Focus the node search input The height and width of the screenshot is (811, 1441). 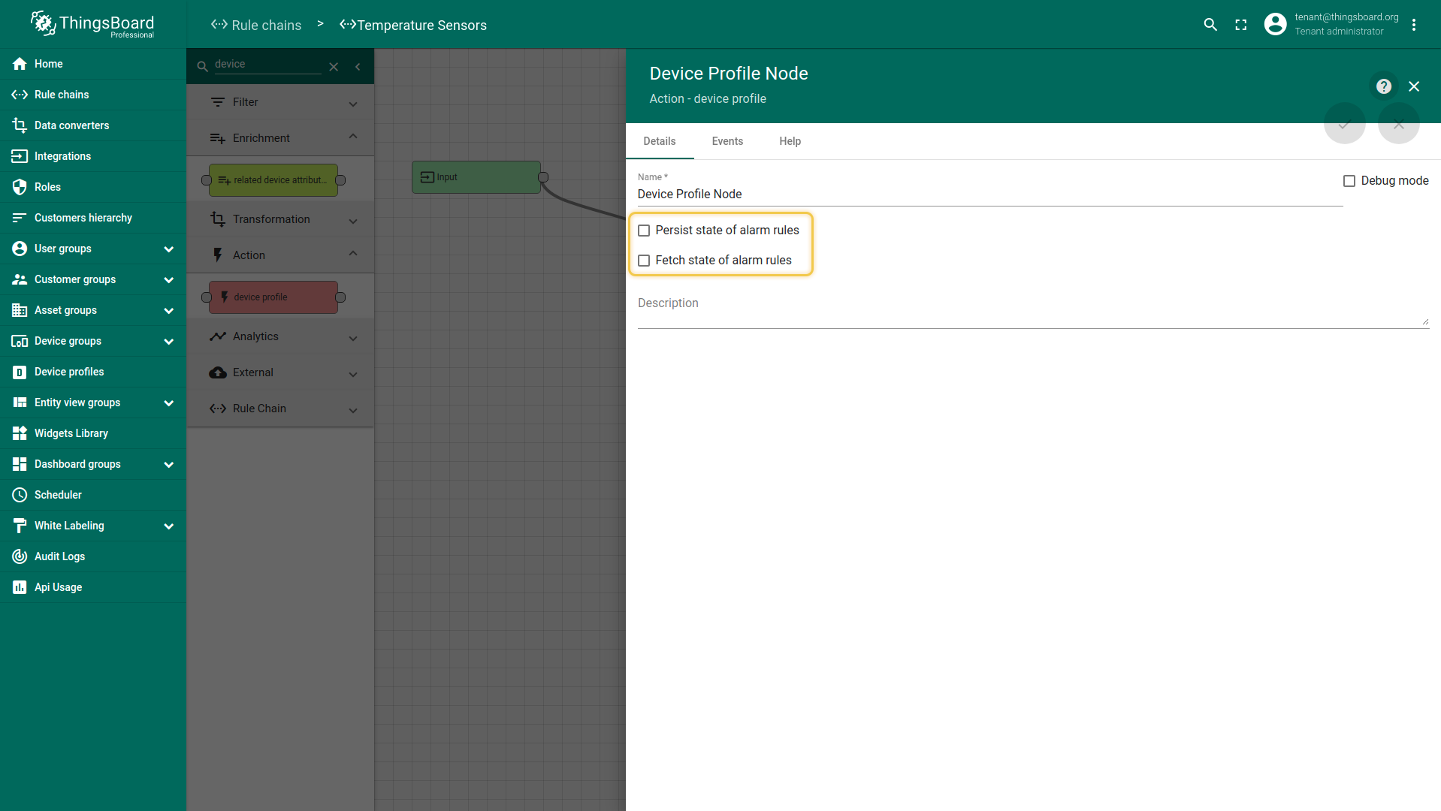(x=267, y=65)
